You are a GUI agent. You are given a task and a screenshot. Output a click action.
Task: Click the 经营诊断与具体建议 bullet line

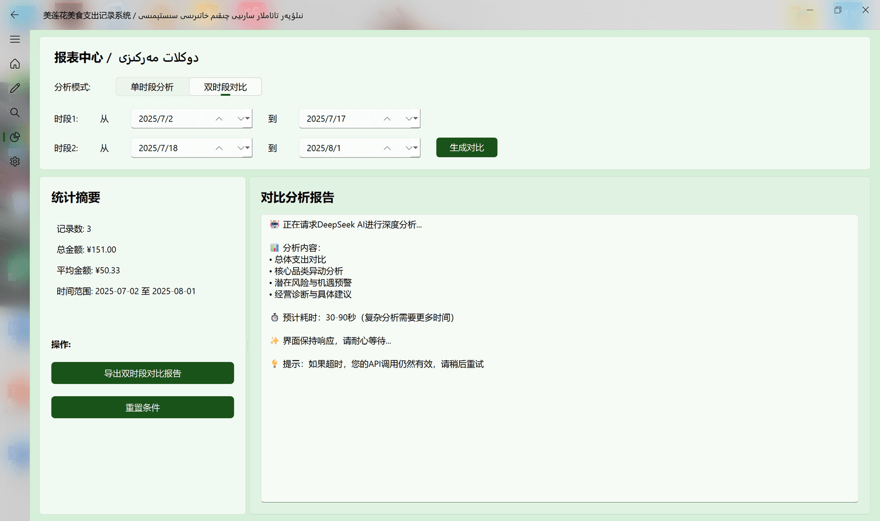tap(311, 294)
